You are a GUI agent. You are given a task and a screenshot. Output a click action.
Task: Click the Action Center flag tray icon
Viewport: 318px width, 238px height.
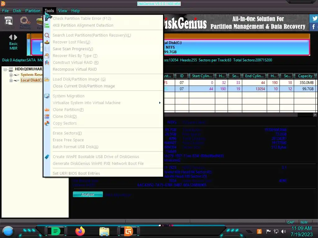tap(269, 231)
